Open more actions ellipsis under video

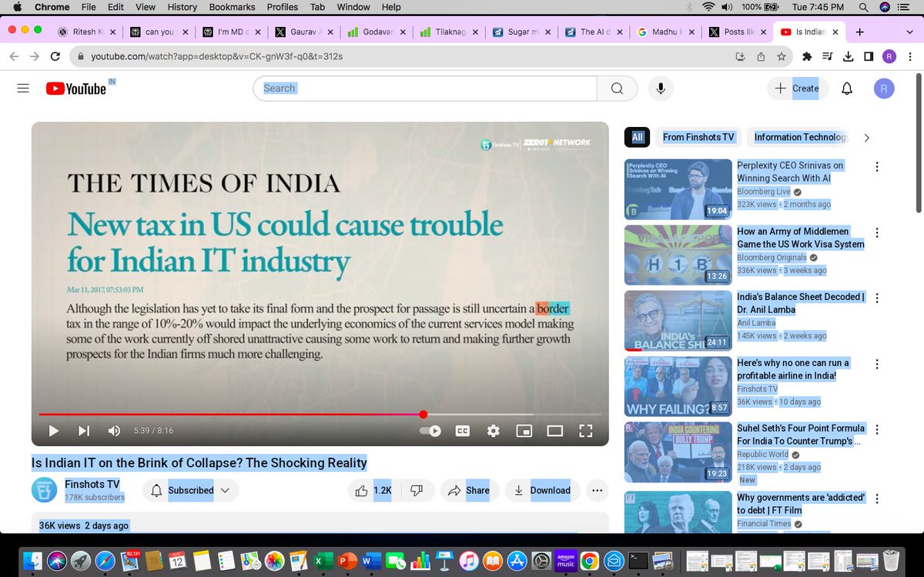tap(597, 490)
